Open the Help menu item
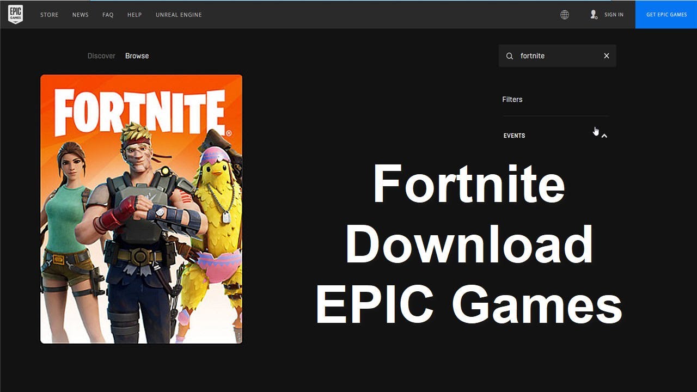 (x=134, y=15)
